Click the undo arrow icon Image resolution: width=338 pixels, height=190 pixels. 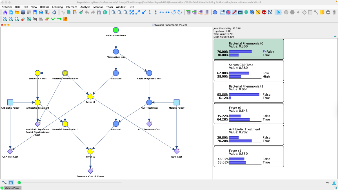point(87,12)
